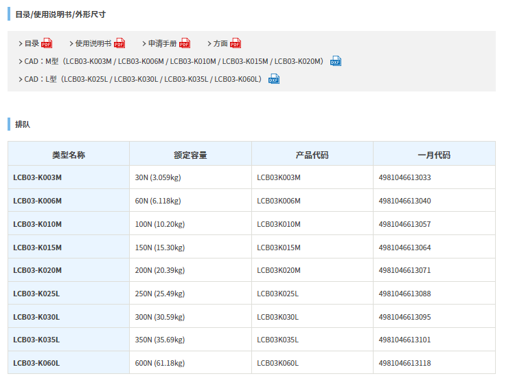Click the 300N (30.59kg) capacity cell
The width and height of the screenshot is (515, 385).
click(x=190, y=317)
